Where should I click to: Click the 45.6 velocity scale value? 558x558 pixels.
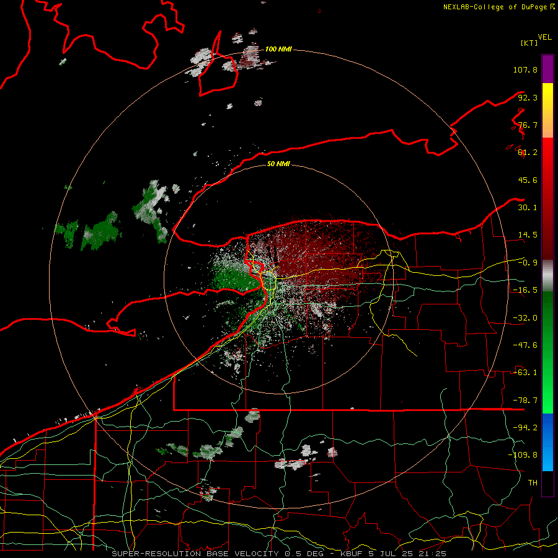coord(528,180)
